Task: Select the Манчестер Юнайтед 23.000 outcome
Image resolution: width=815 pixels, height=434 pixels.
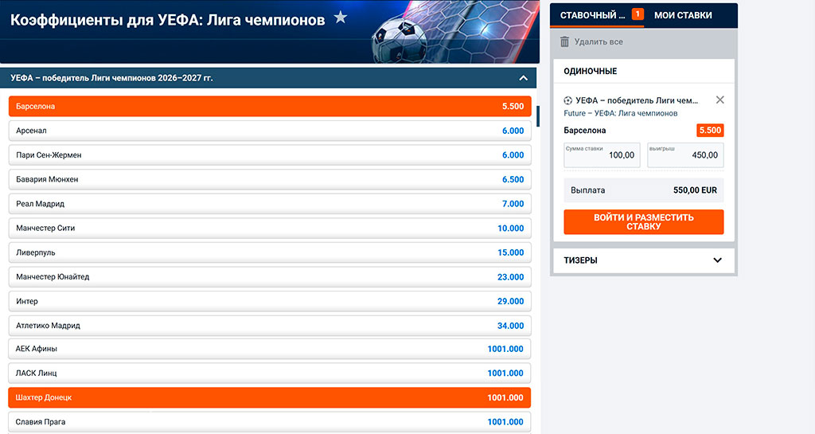Action: (270, 277)
